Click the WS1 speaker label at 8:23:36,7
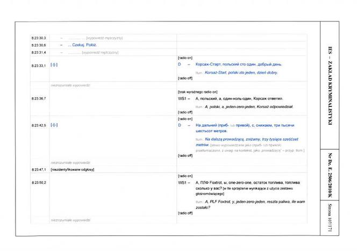The height and width of the screenshot is (252, 357). (x=182, y=99)
